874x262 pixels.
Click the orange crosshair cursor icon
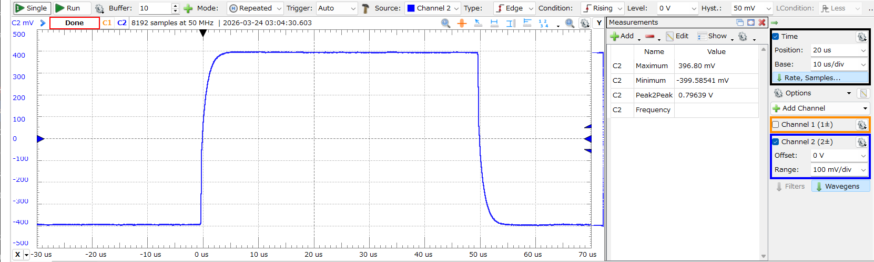click(x=462, y=23)
